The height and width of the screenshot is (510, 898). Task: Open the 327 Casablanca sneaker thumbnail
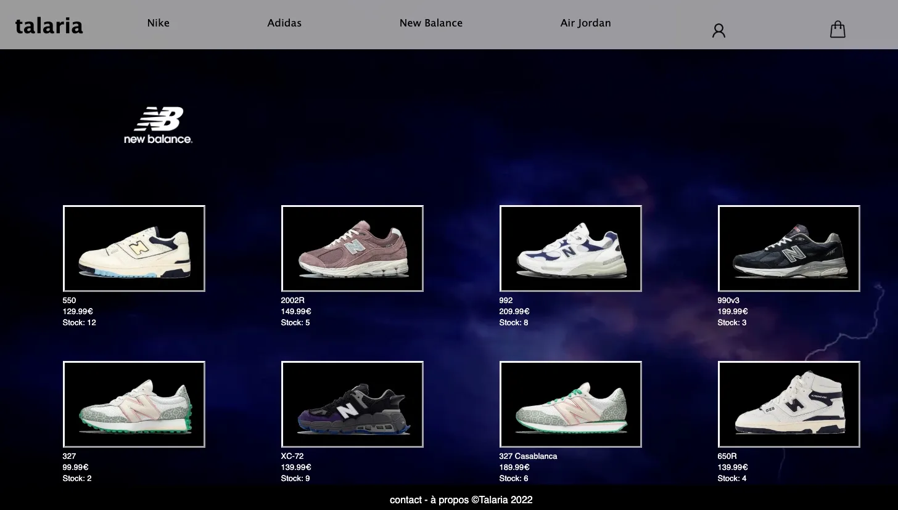click(x=571, y=404)
